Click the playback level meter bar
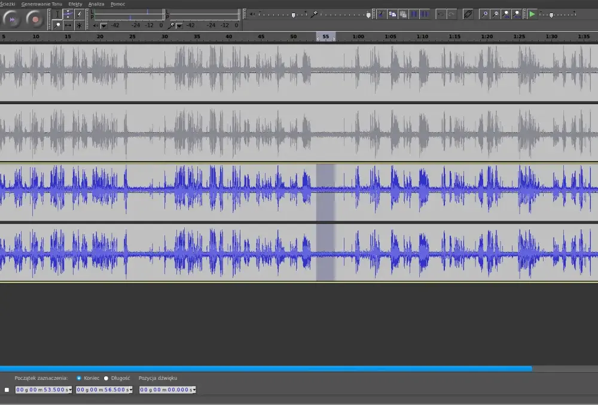The image size is (598, 405). pyautogui.click(x=129, y=15)
